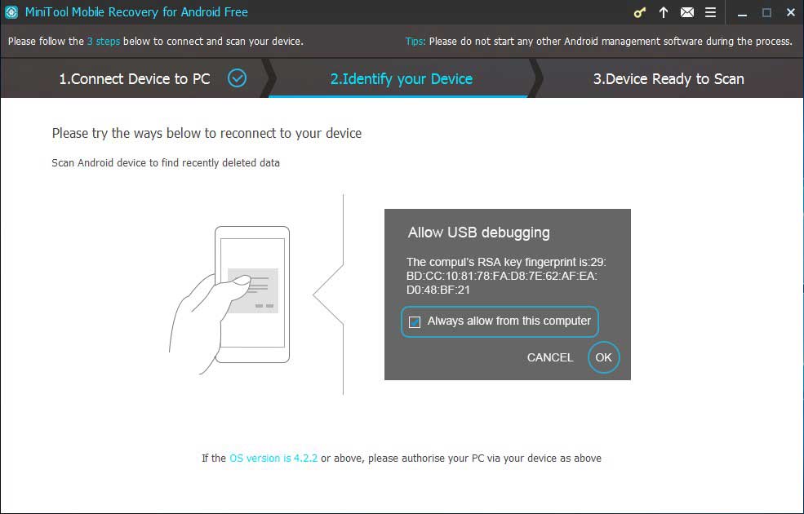
Task: Click the Tips label in header
Action: (415, 41)
